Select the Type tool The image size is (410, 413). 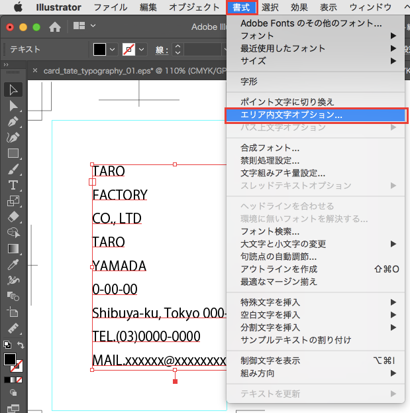point(13,185)
